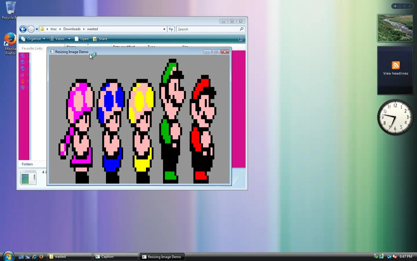Click the network tray icon
The width and height of the screenshot is (417, 261).
tap(389, 256)
